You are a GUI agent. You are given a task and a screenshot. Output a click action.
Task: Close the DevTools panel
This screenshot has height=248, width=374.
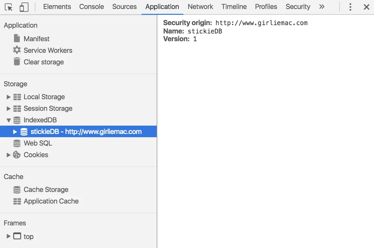[x=367, y=7]
